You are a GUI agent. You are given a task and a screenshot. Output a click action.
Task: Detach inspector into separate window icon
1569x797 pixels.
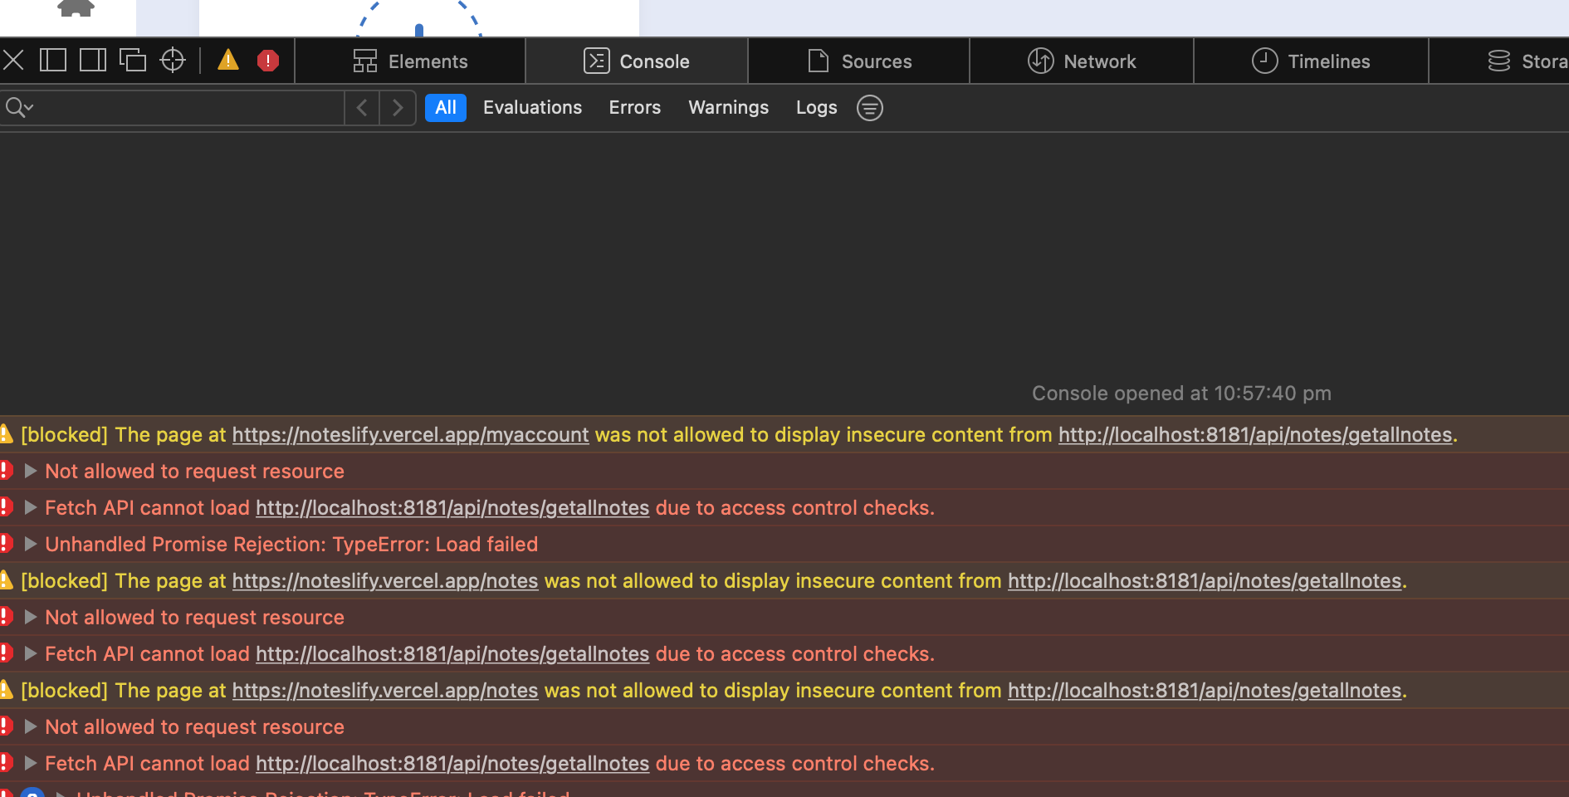click(x=133, y=60)
